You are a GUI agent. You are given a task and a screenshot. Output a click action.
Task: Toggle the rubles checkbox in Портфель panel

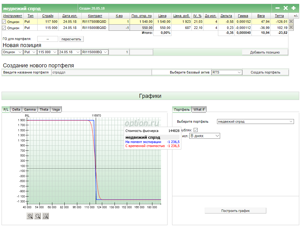(x=195, y=130)
